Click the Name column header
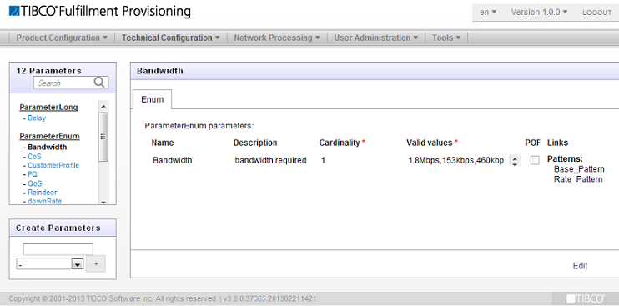Screen dimensions: 619x306 click(162, 143)
